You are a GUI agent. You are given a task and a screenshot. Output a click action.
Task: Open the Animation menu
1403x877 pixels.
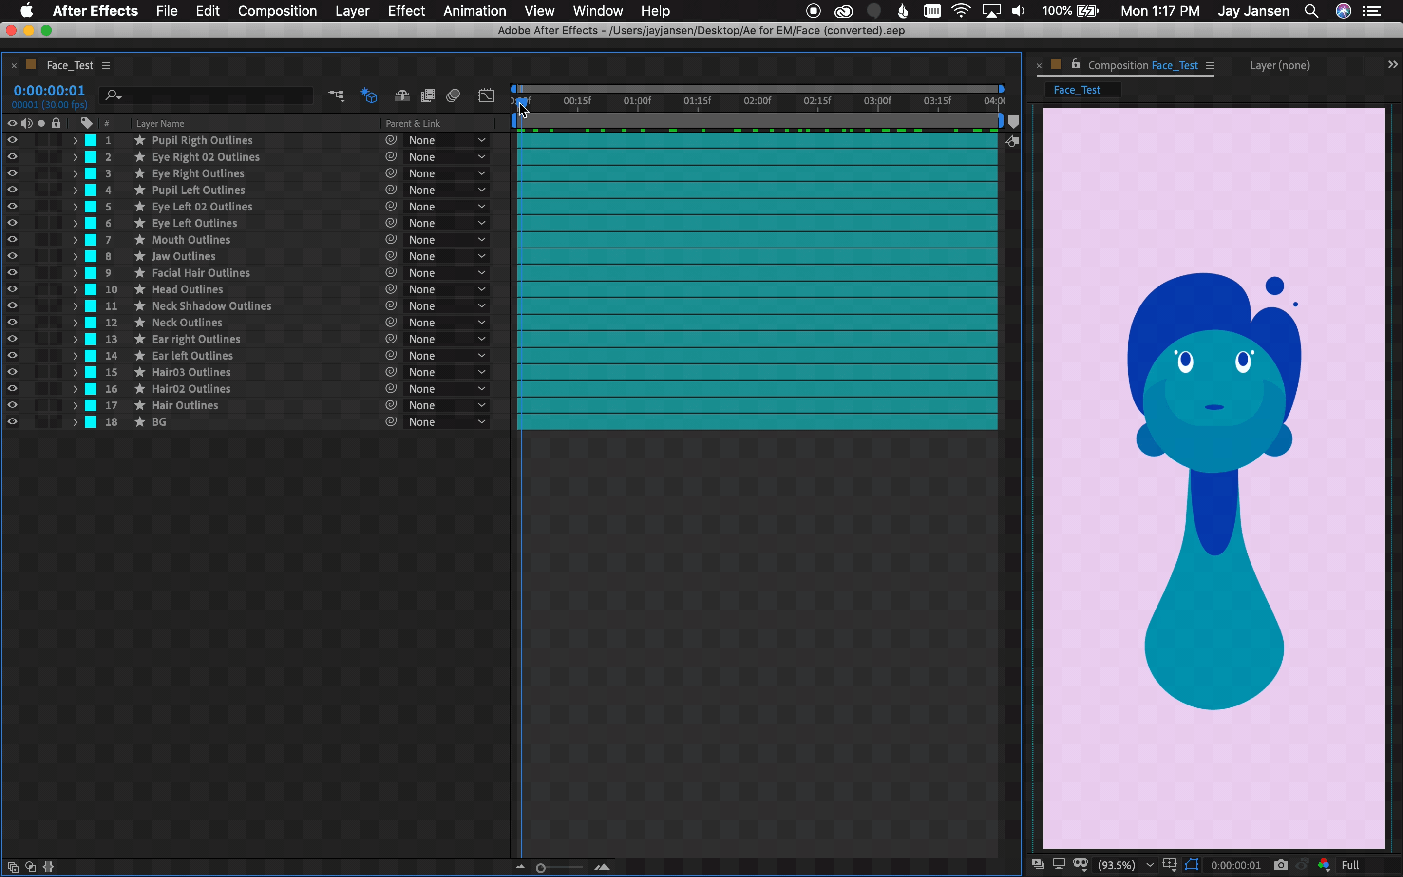click(x=474, y=11)
